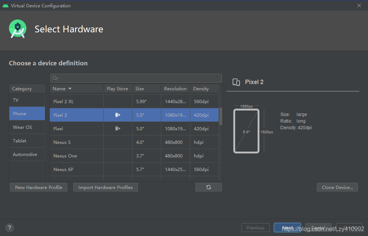Click New Hardware Profile button
368x236 pixels.
tap(39, 187)
